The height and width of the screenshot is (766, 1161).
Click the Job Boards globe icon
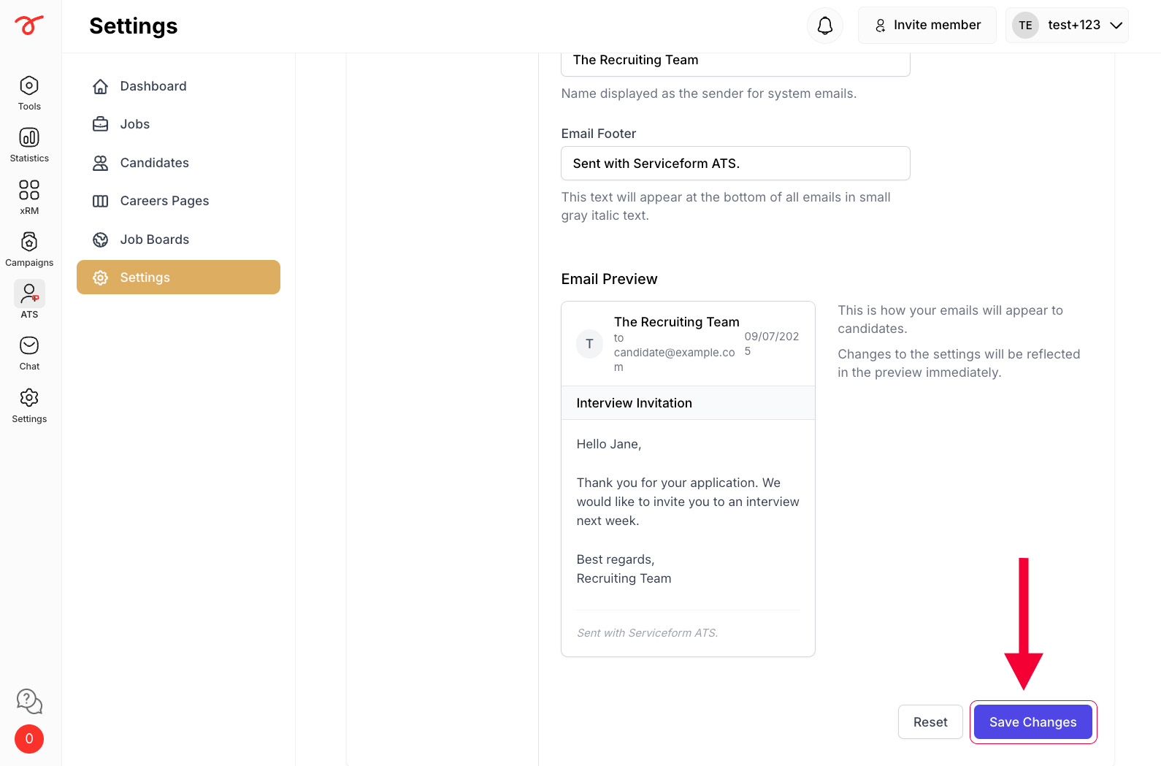(101, 240)
